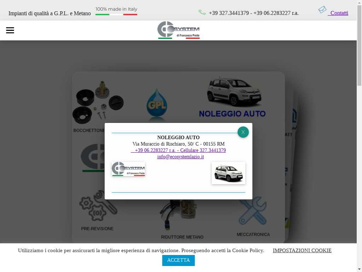The height and width of the screenshot is (272, 362).
Task: Click the 100% made in Italy badge
Action: [x=116, y=11]
